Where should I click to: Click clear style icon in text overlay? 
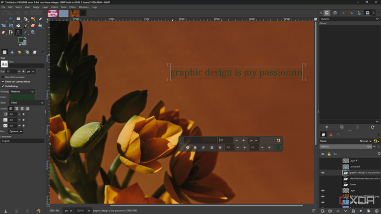pyautogui.click(x=187, y=147)
